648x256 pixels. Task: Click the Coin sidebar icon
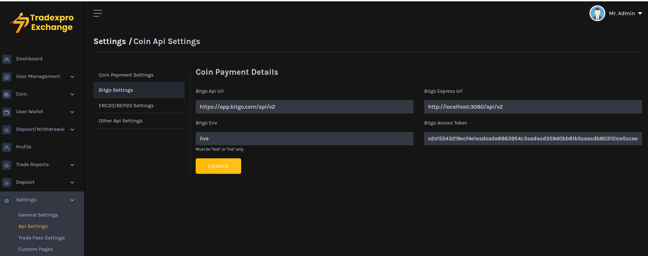point(7,95)
